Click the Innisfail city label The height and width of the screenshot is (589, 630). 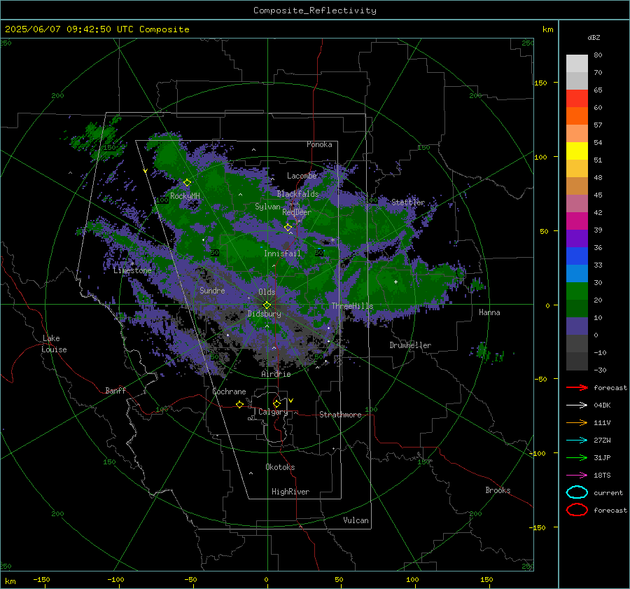(282, 254)
